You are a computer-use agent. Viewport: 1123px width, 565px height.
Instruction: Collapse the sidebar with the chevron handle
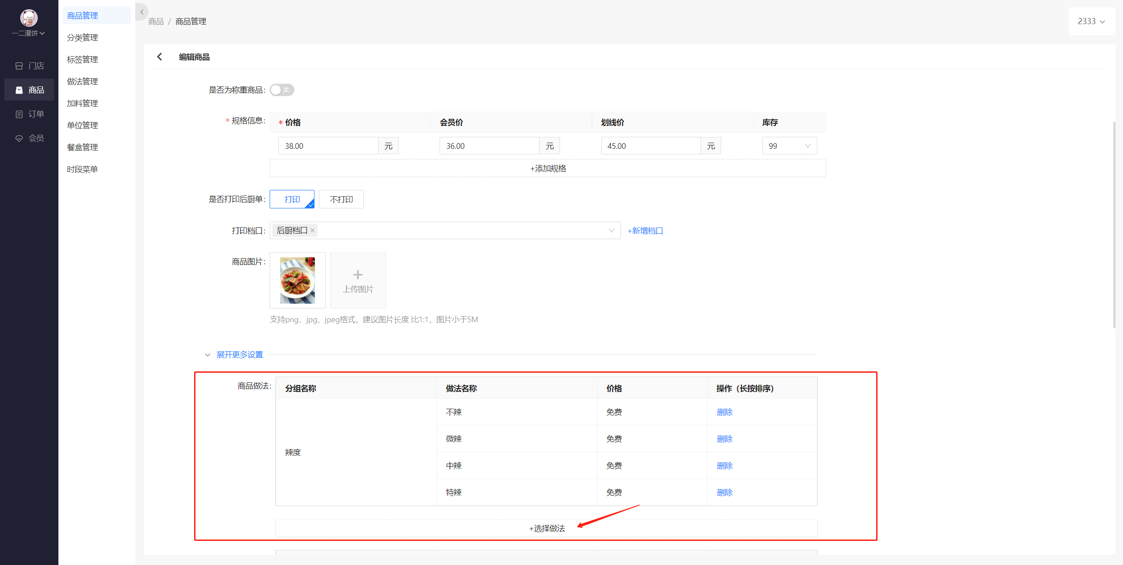coord(142,12)
